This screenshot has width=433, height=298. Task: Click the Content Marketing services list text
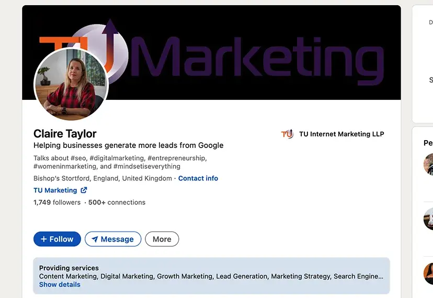[x=211, y=276]
